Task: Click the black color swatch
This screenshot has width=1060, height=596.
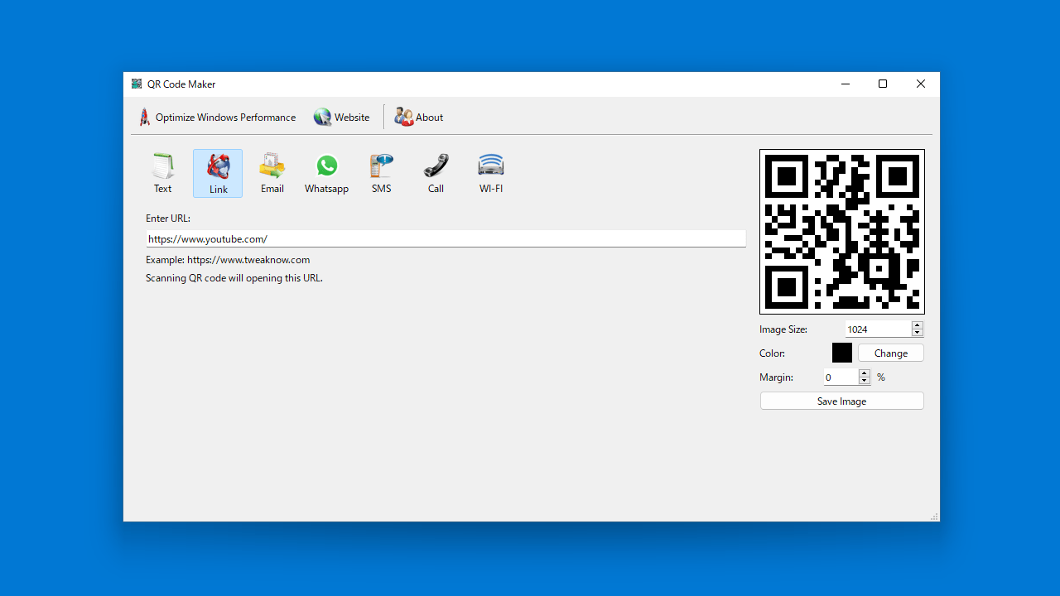Action: click(x=842, y=353)
